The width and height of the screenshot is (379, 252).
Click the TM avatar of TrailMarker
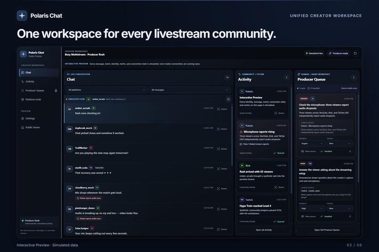coord(70,149)
